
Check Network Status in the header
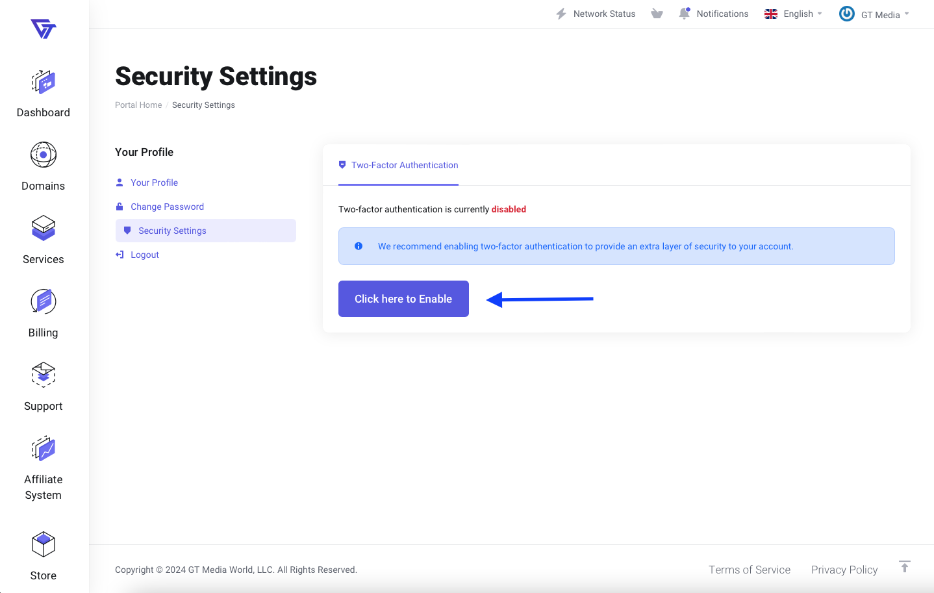coord(596,14)
